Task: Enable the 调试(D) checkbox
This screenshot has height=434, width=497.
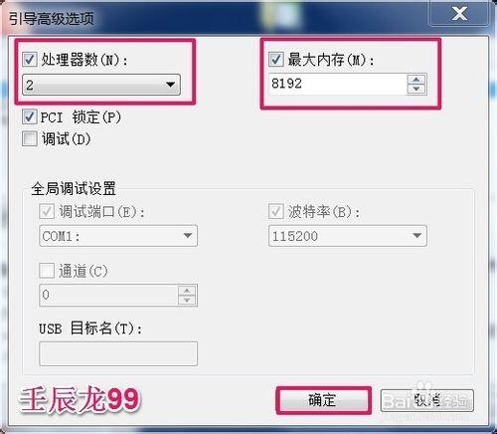Action: (29, 138)
